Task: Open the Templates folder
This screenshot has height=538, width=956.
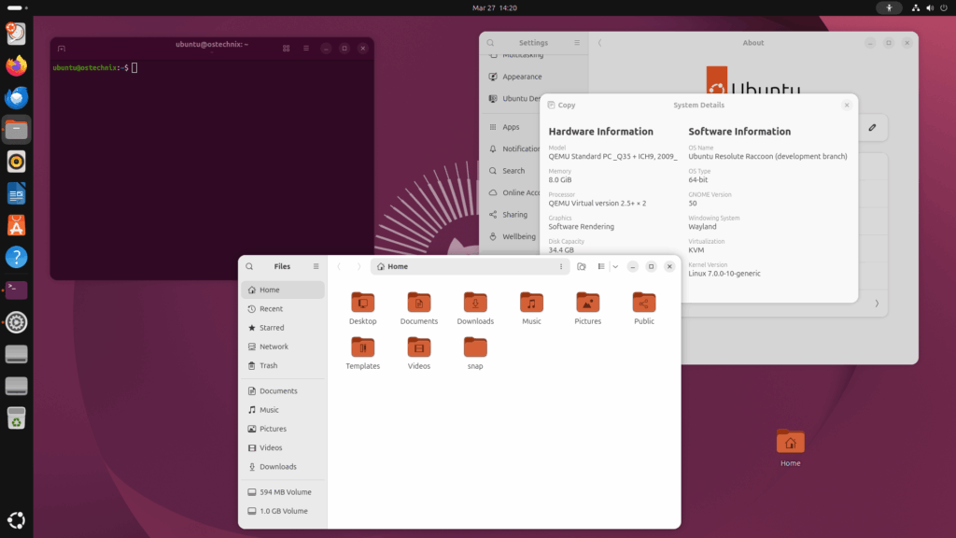Action: [x=363, y=354]
